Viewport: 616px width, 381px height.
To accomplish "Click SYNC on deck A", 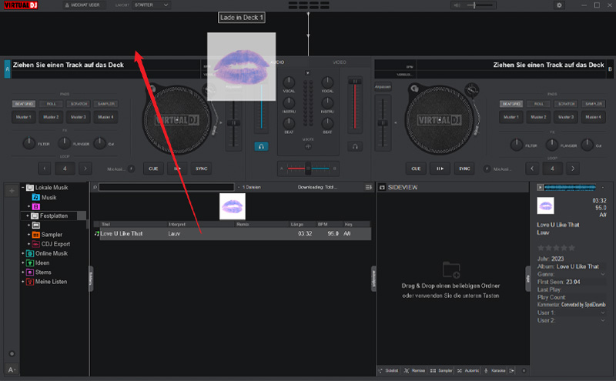I will coord(201,169).
